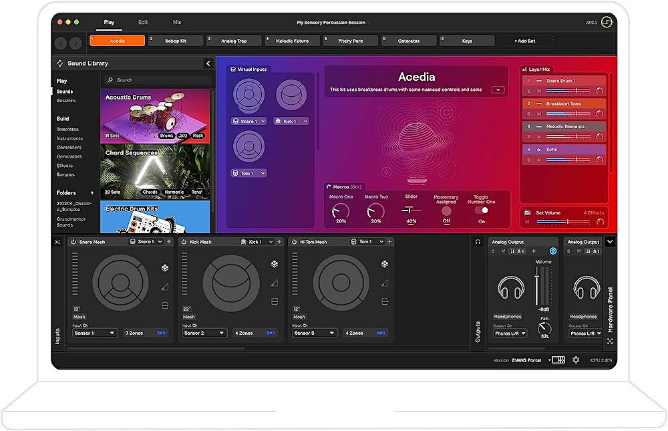Click the Add Set button

[524, 41]
